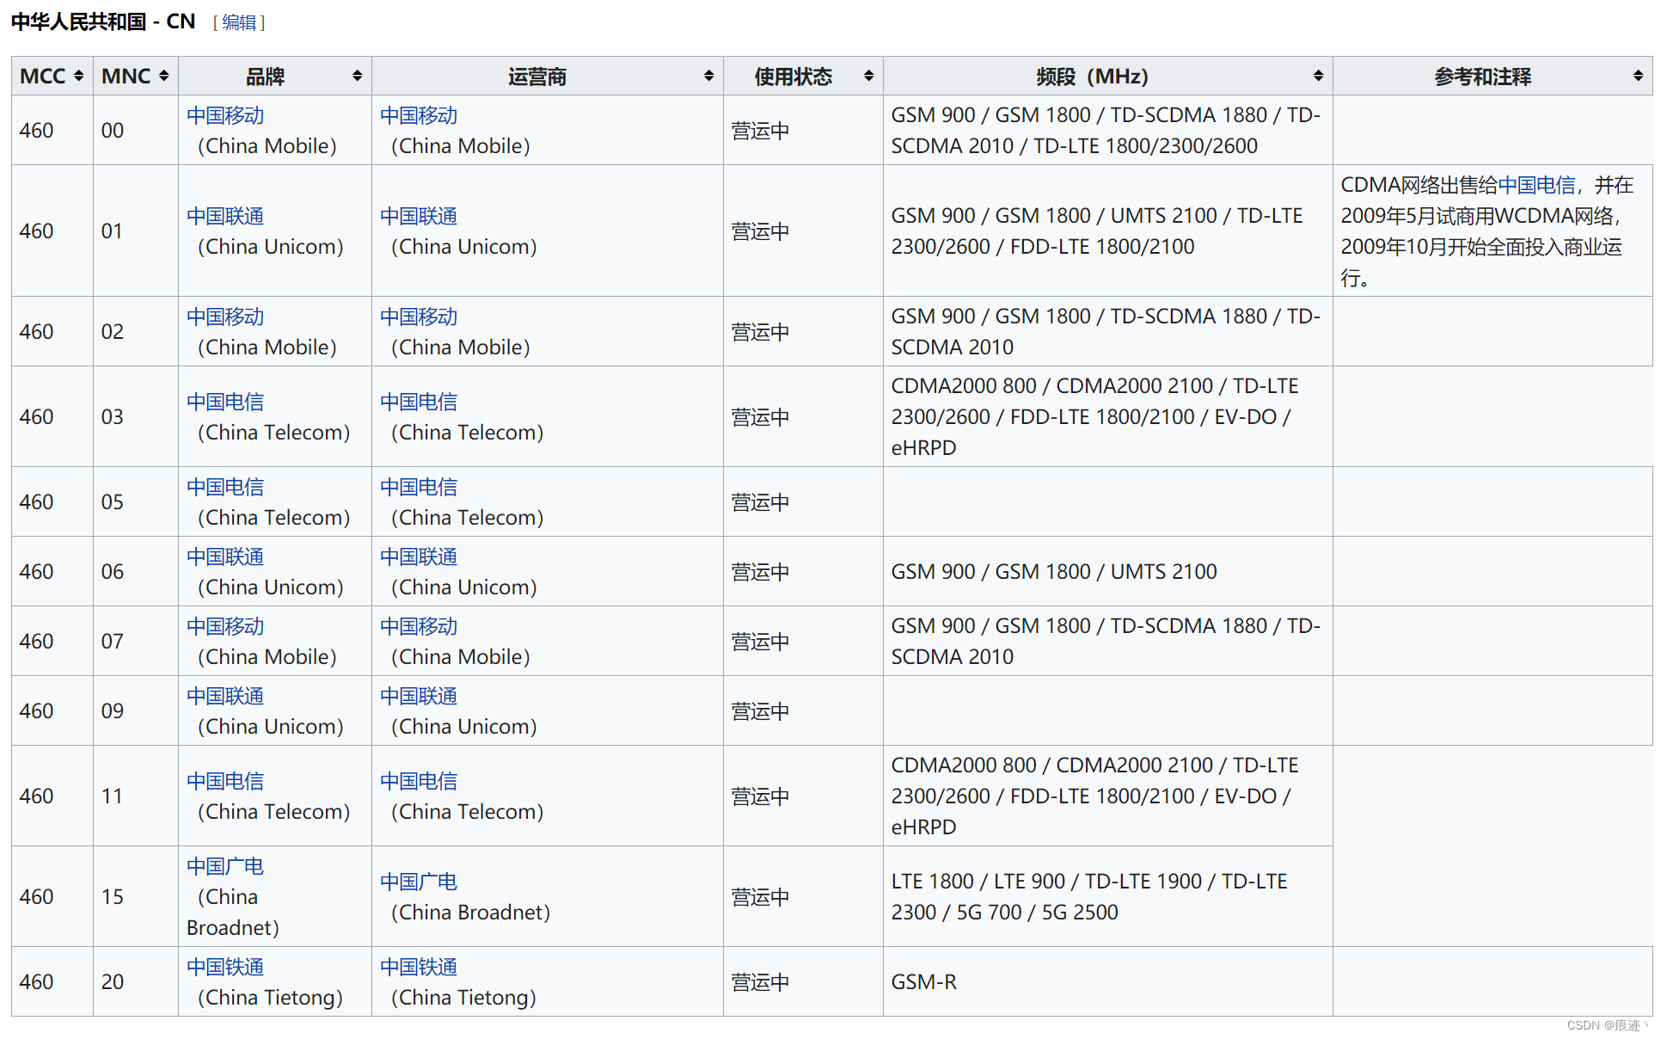
Task: Select the table title 中华人民共和国 - CN
Action: click(x=103, y=21)
